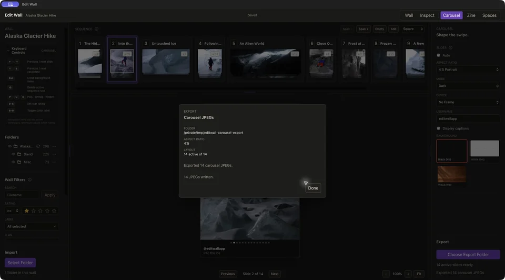Open the Label 'All selected' dropdown

coord(31,226)
